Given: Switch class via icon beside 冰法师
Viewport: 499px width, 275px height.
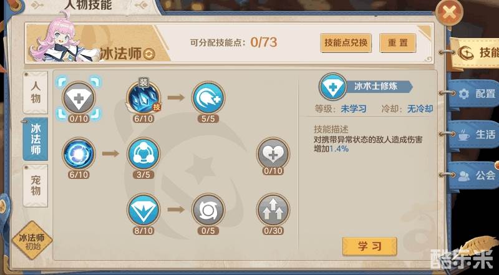Looking at the screenshot, I should (149, 54).
